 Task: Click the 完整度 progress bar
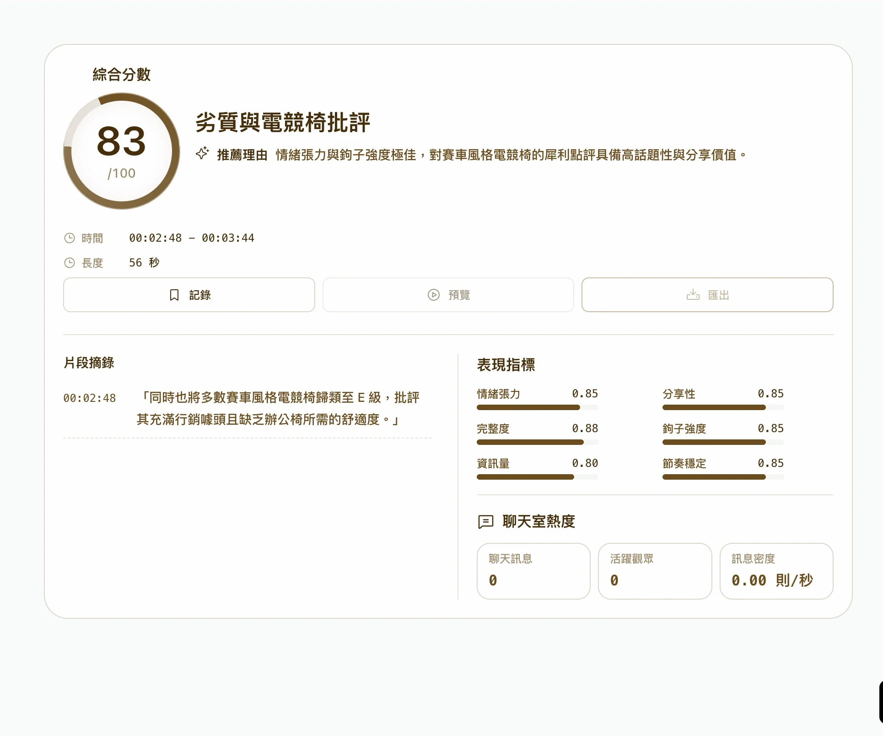coord(537,442)
